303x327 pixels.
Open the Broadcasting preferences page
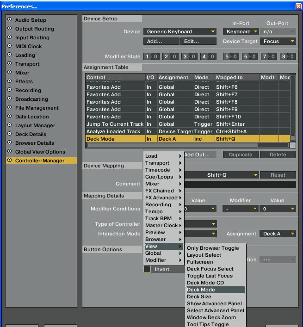pyautogui.click(x=31, y=99)
